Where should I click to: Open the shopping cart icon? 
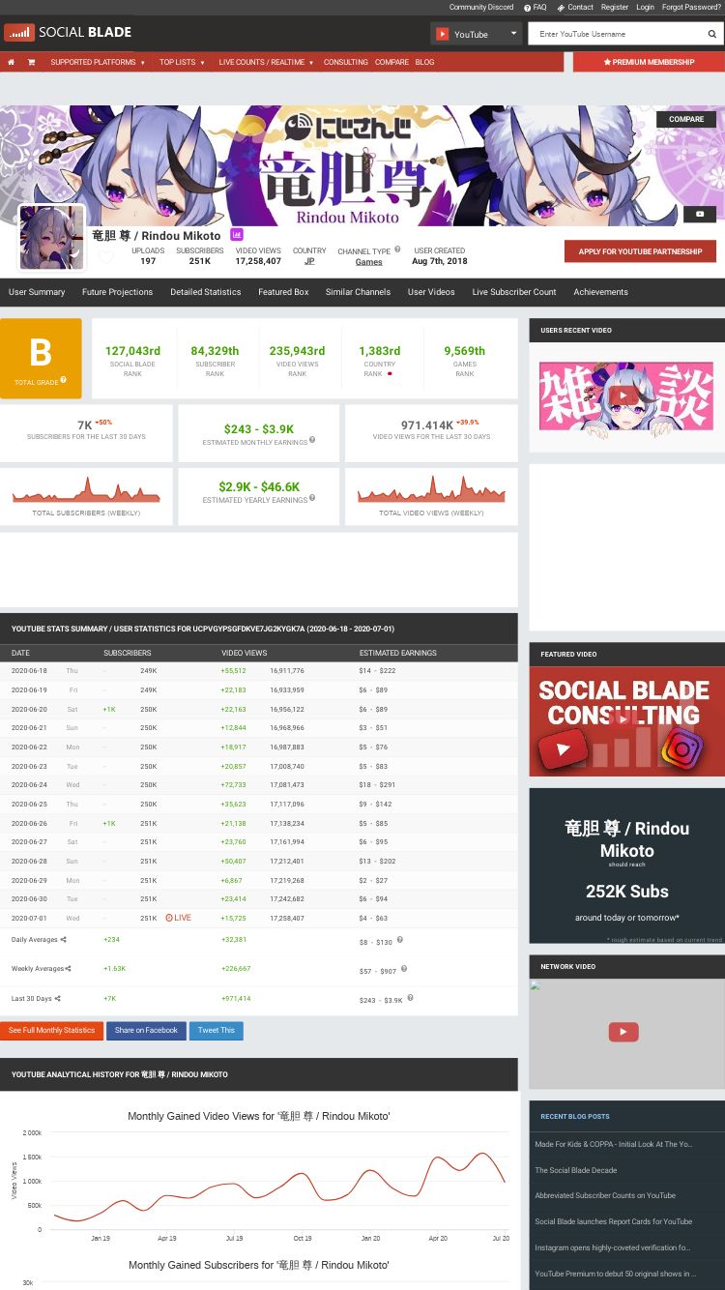pyautogui.click(x=31, y=62)
